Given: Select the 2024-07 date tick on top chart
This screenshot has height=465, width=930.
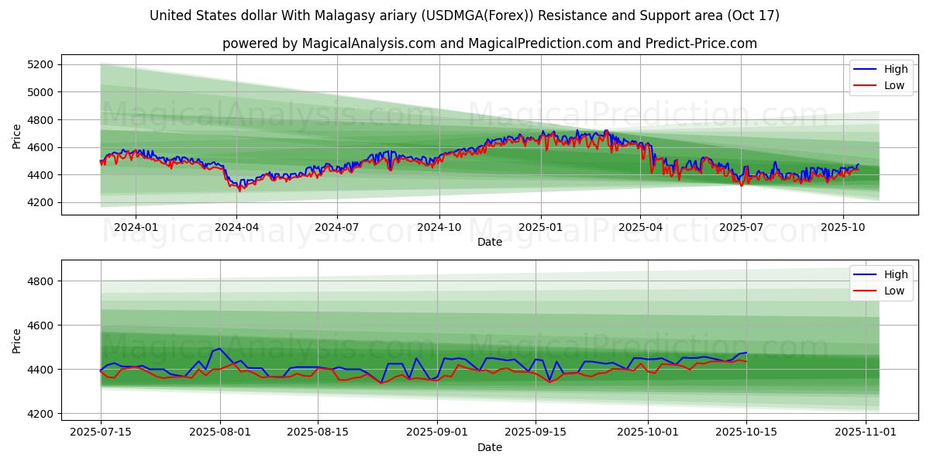Looking at the screenshot, I should [336, 227].
